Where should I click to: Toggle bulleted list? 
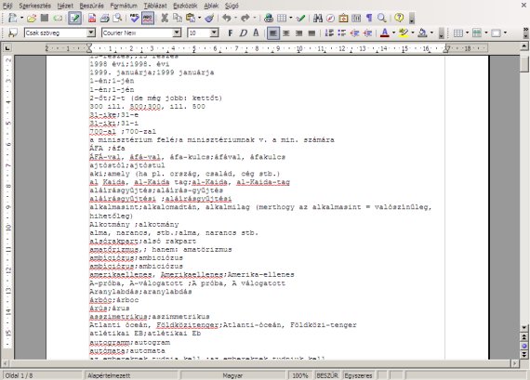(x=342, y=33)
